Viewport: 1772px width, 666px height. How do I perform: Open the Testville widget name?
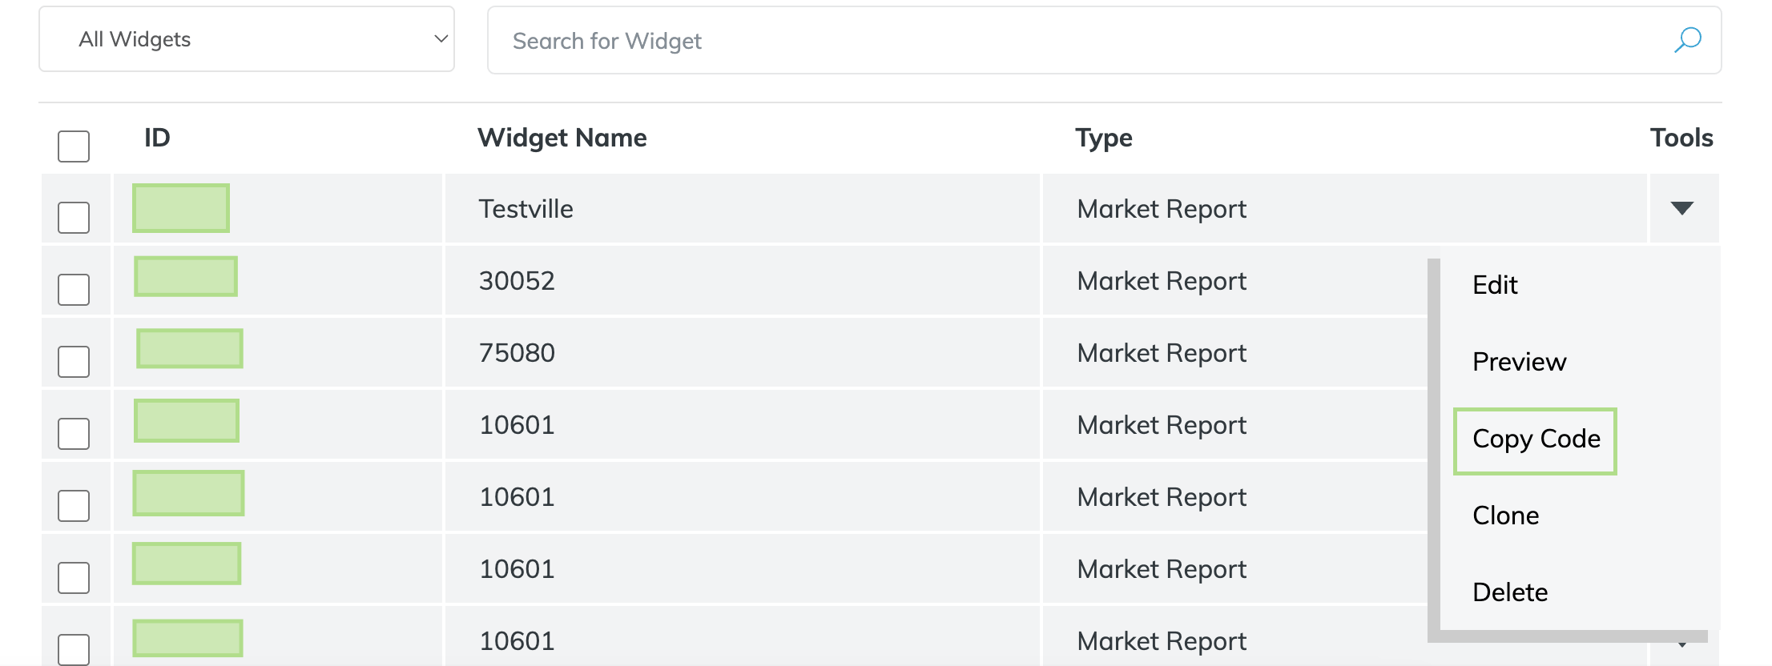(x=526, y=209)
